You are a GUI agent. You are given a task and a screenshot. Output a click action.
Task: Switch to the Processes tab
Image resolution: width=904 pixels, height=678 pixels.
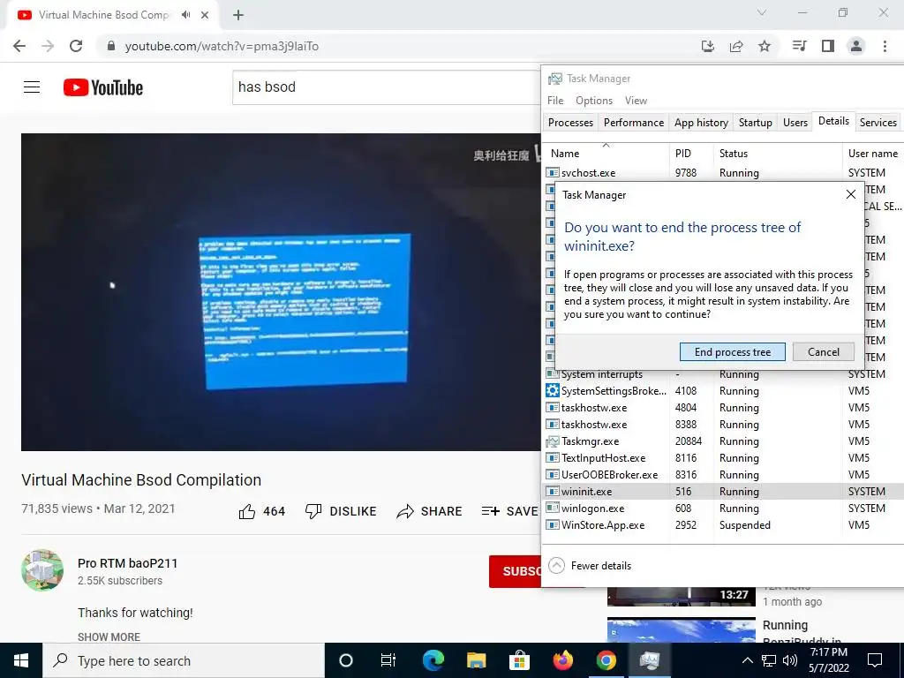(x=571, y=122)
